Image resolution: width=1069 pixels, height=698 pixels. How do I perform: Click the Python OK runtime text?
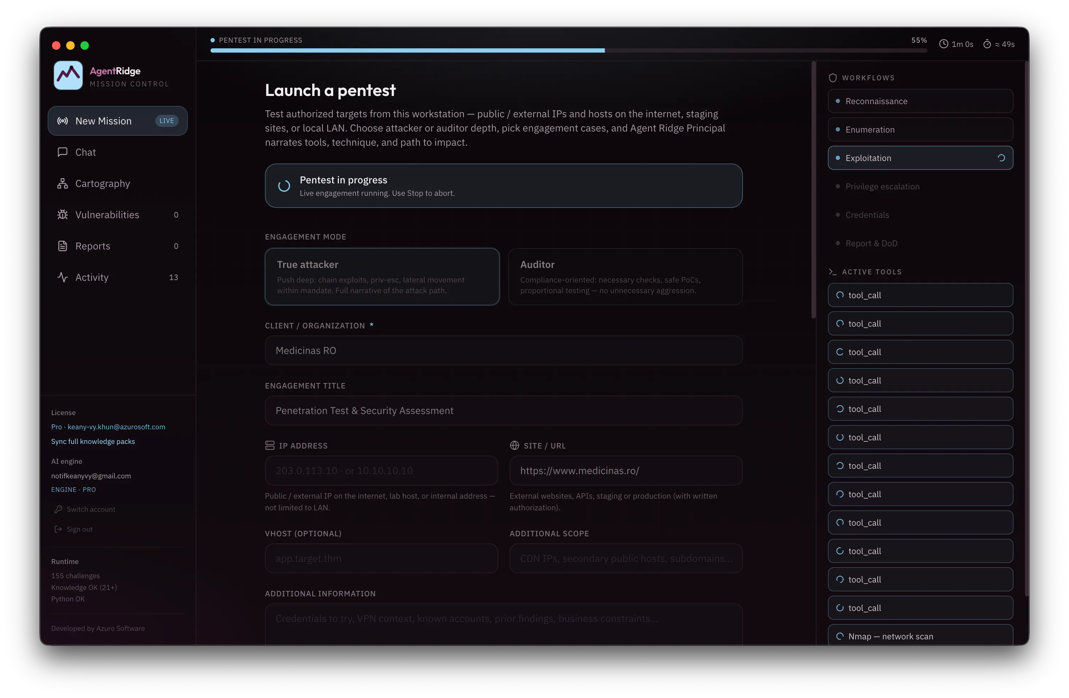(68, 599)
